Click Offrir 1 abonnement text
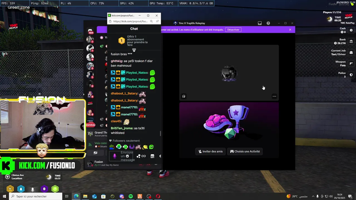Viewport: 356px width, 200px height. point(137,41)
